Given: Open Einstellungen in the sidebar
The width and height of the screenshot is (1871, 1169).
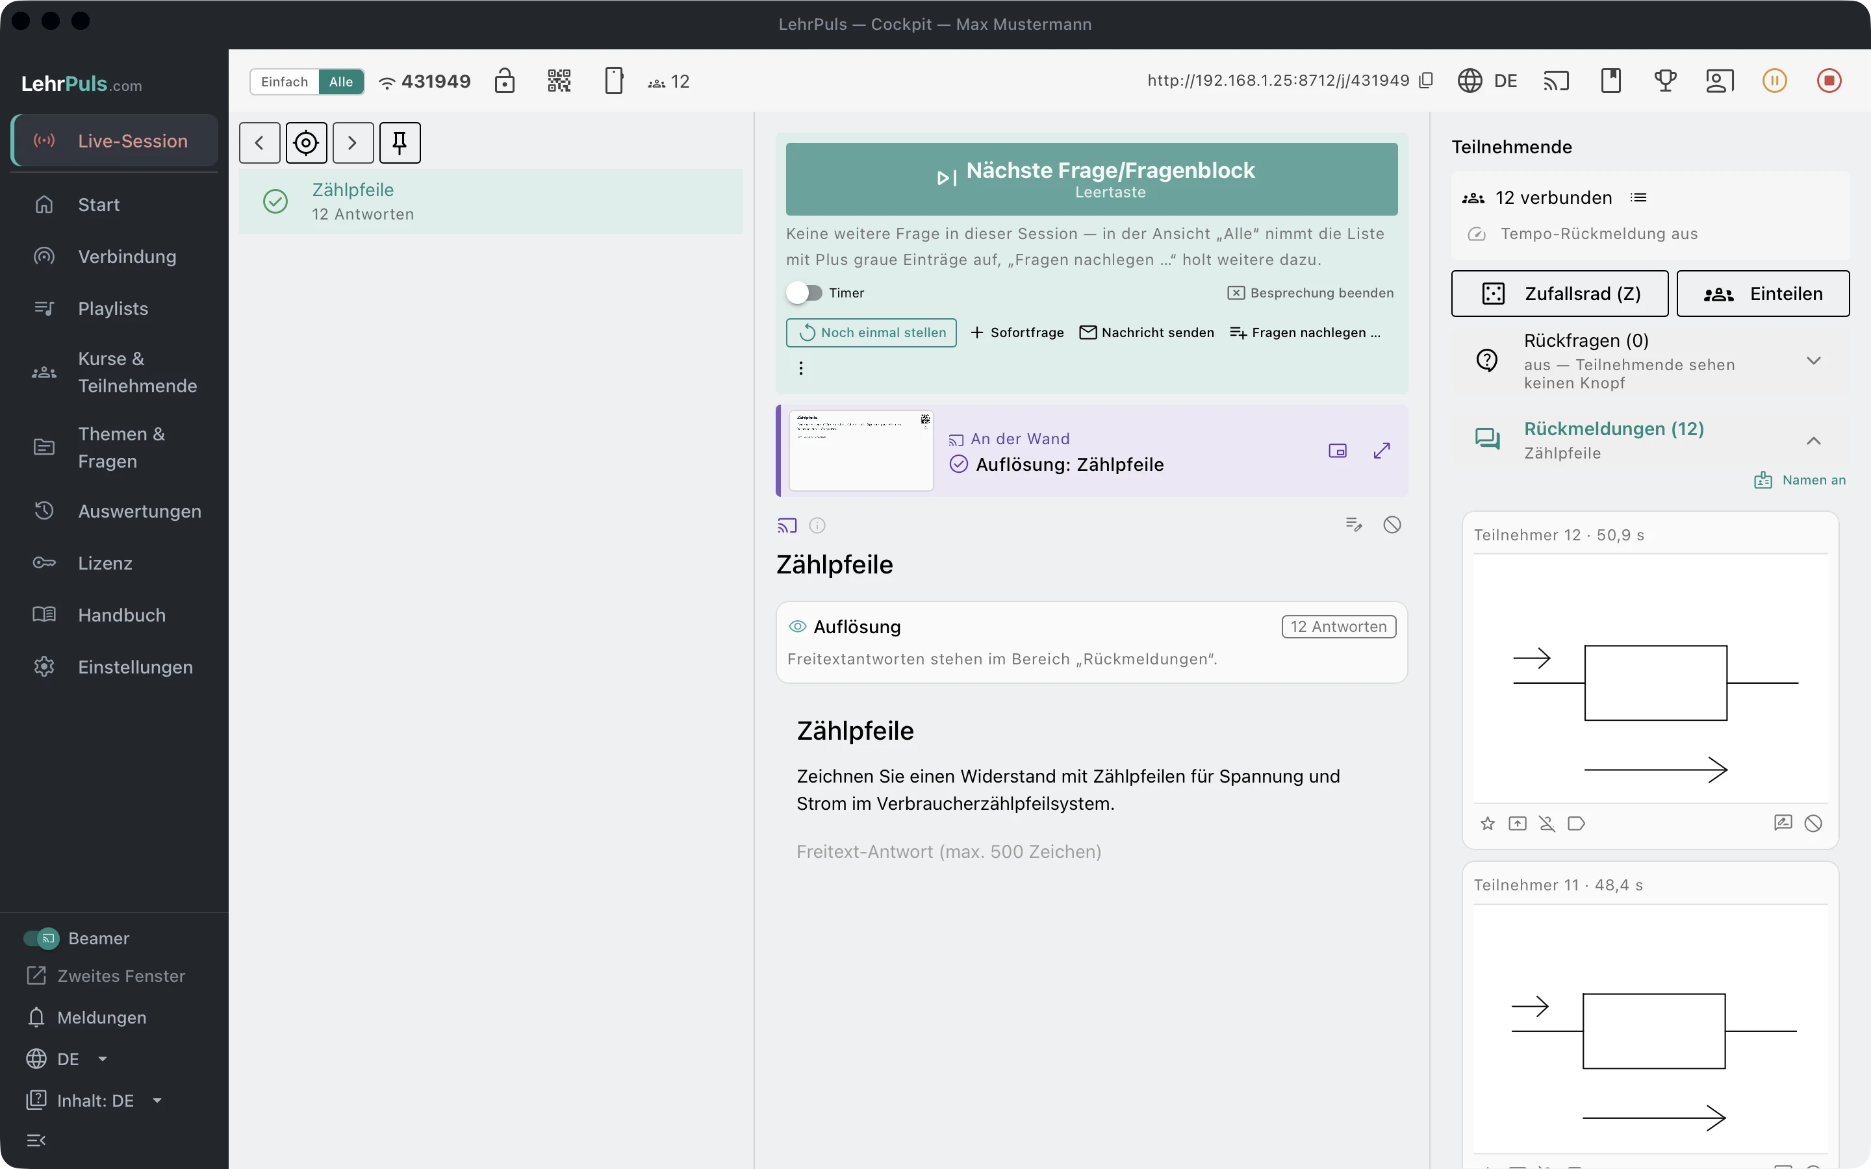Looking at the screenshot, I should click(x=114, y=667).
